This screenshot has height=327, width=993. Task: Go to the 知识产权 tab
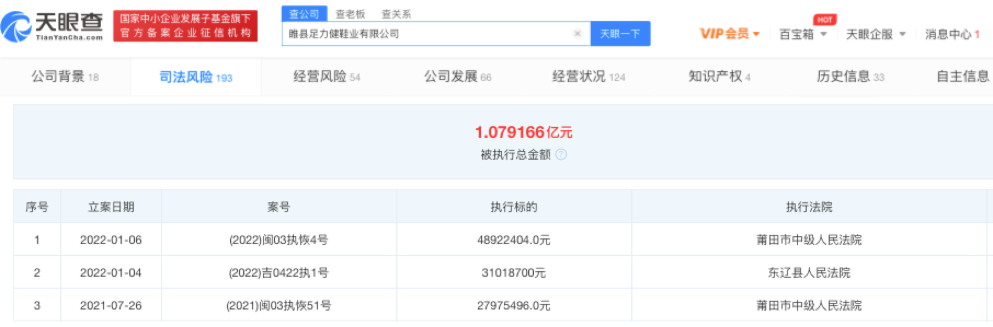pyautogui.click(x=719, y=77)
